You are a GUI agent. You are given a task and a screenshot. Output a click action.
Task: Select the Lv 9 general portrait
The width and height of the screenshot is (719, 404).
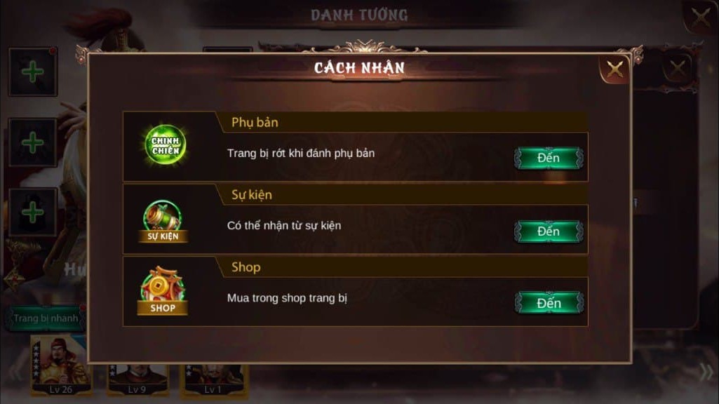[137, 379]
